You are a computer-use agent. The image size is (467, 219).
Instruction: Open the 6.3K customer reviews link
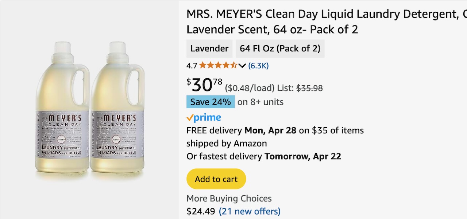[258, 66]
